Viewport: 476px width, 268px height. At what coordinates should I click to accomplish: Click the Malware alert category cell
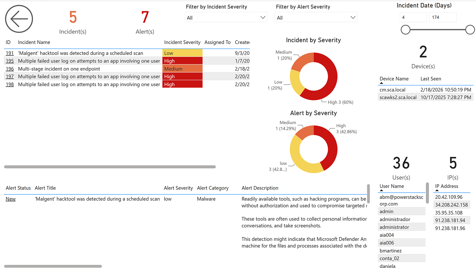pyautogui.click(x=206, y=199)
